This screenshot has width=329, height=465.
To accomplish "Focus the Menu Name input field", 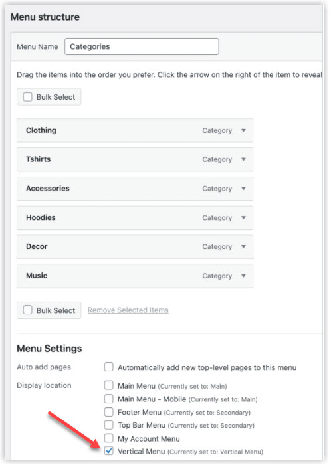I will (x=142, y=46).
